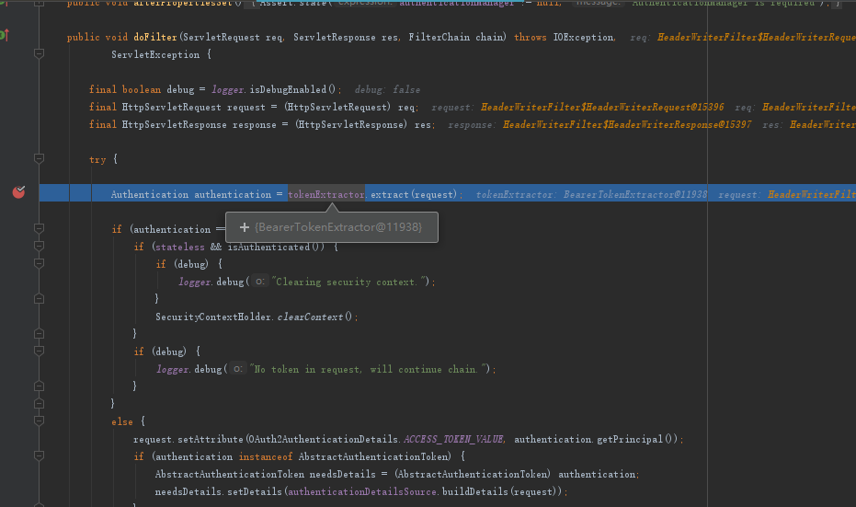Click inline value HeaderWriterResponse@15397

pyautogui.click(x=627, y=124)
